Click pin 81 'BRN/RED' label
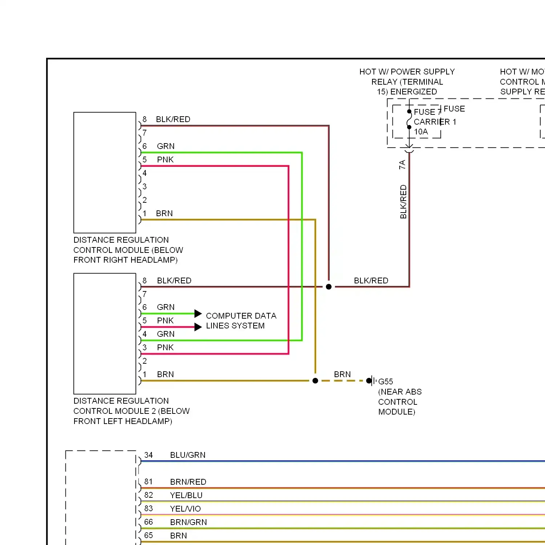The height and width of the screenshot is (545, 545). [x=188, y=482]
